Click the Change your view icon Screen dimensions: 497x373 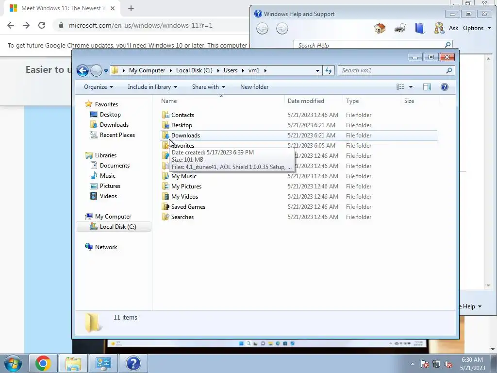[x=400, y=87]
